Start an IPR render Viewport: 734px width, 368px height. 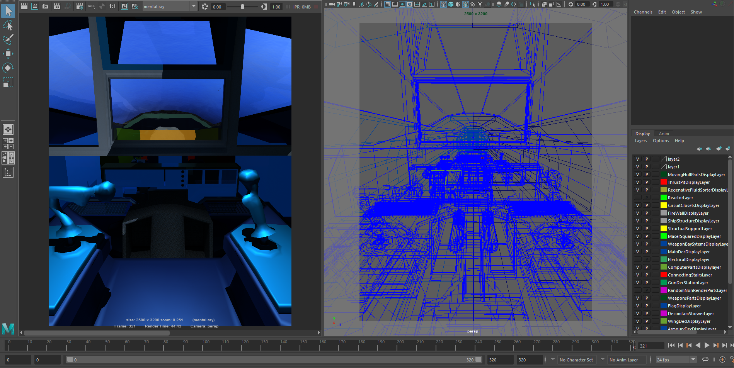[x=57, y=7]
